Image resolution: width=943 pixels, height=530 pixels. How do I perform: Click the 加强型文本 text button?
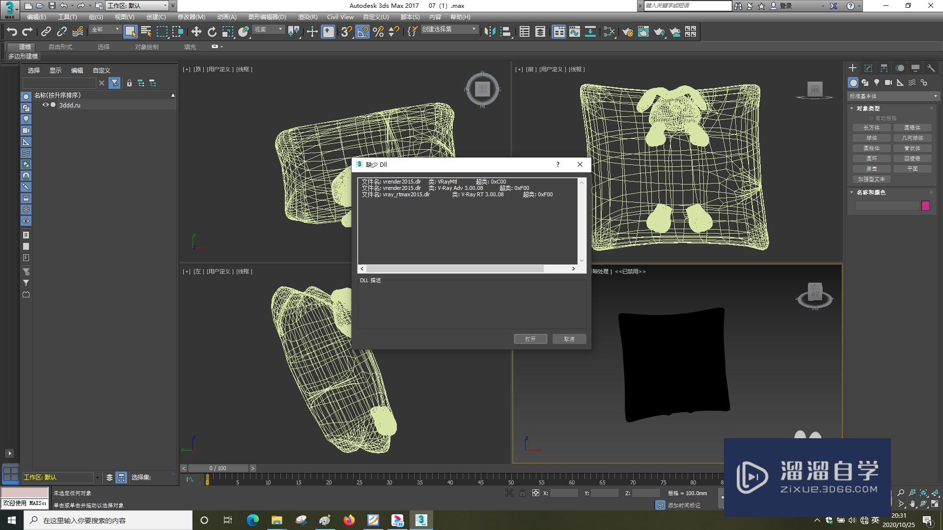[x=872, y=179]
